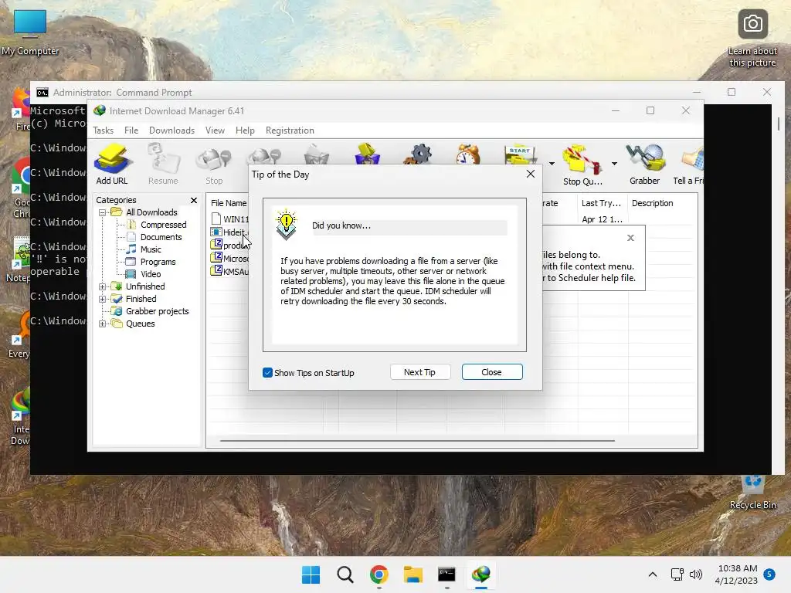Click the IDM taskbar icon
This screenshot has width=791, height=593.
click(x=480, y=574)
